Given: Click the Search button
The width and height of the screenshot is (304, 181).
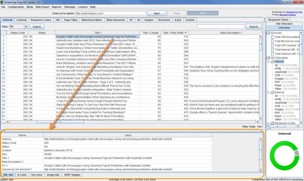Looking at the screenshot, I should 254,27.
